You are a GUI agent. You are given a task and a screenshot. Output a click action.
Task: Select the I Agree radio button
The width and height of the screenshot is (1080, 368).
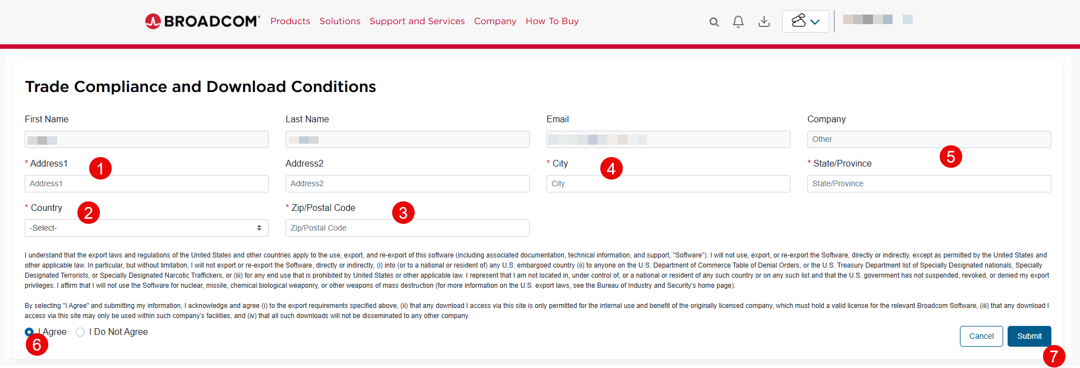(x=29, y=332)
